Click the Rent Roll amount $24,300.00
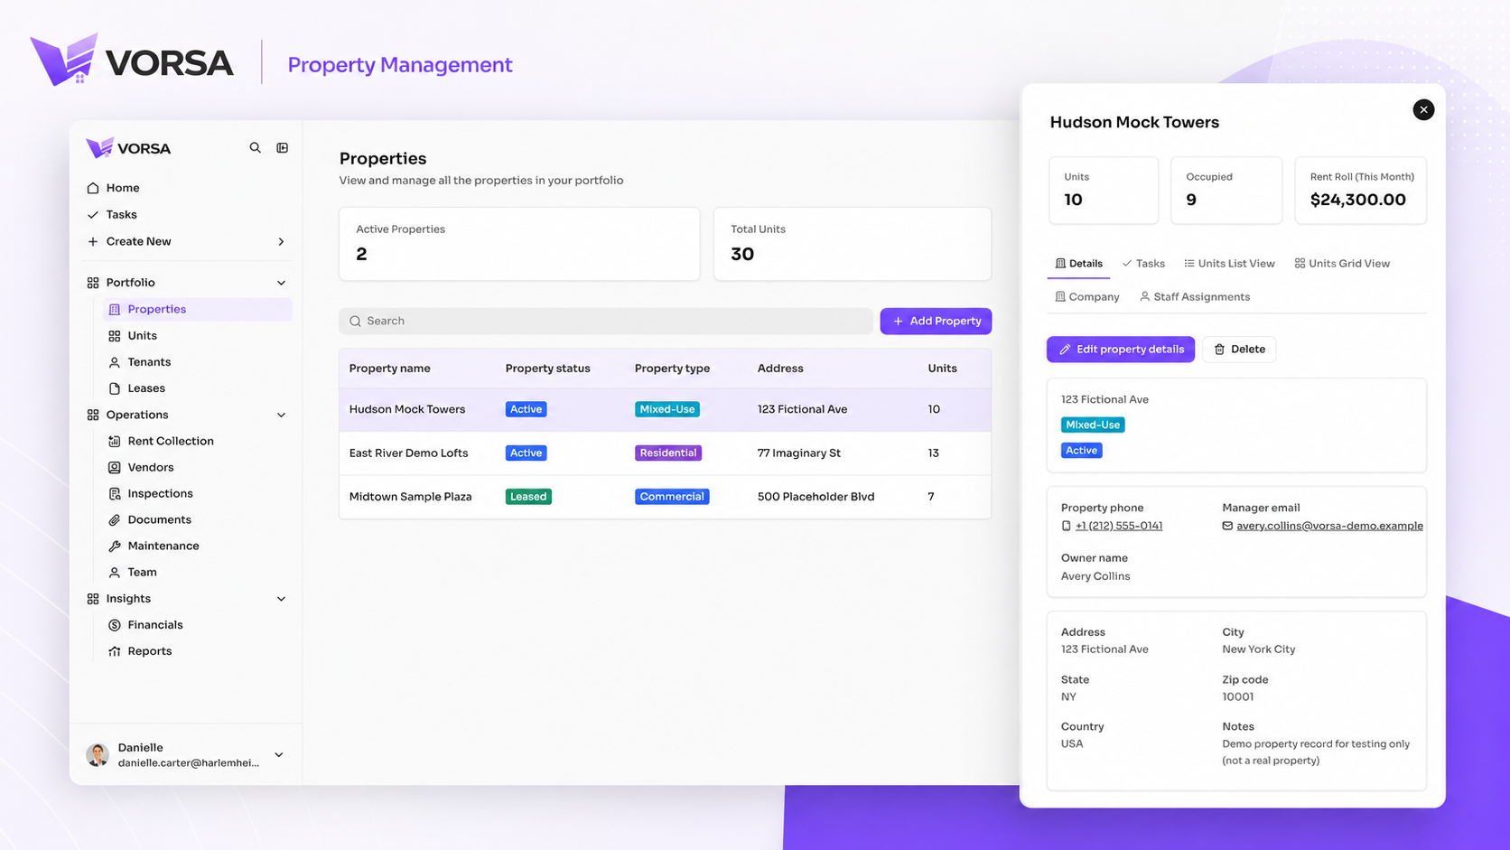 point(1357,200)
